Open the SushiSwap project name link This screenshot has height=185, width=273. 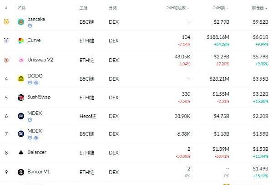(39, 97)
